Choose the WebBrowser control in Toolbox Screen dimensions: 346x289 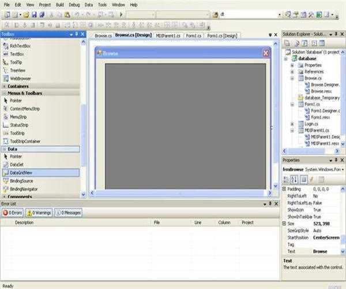click(20, 79)
